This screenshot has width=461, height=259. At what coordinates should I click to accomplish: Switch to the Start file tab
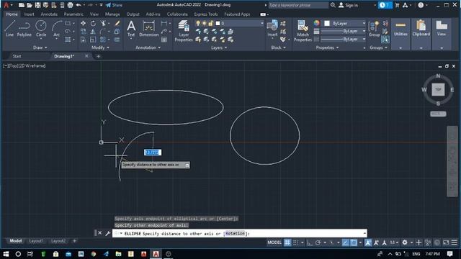click(x=17, y=56)
